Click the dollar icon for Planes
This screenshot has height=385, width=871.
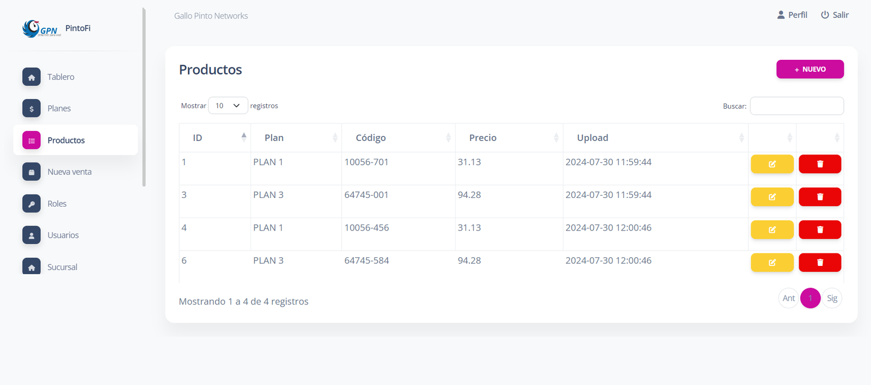point(32,109)
